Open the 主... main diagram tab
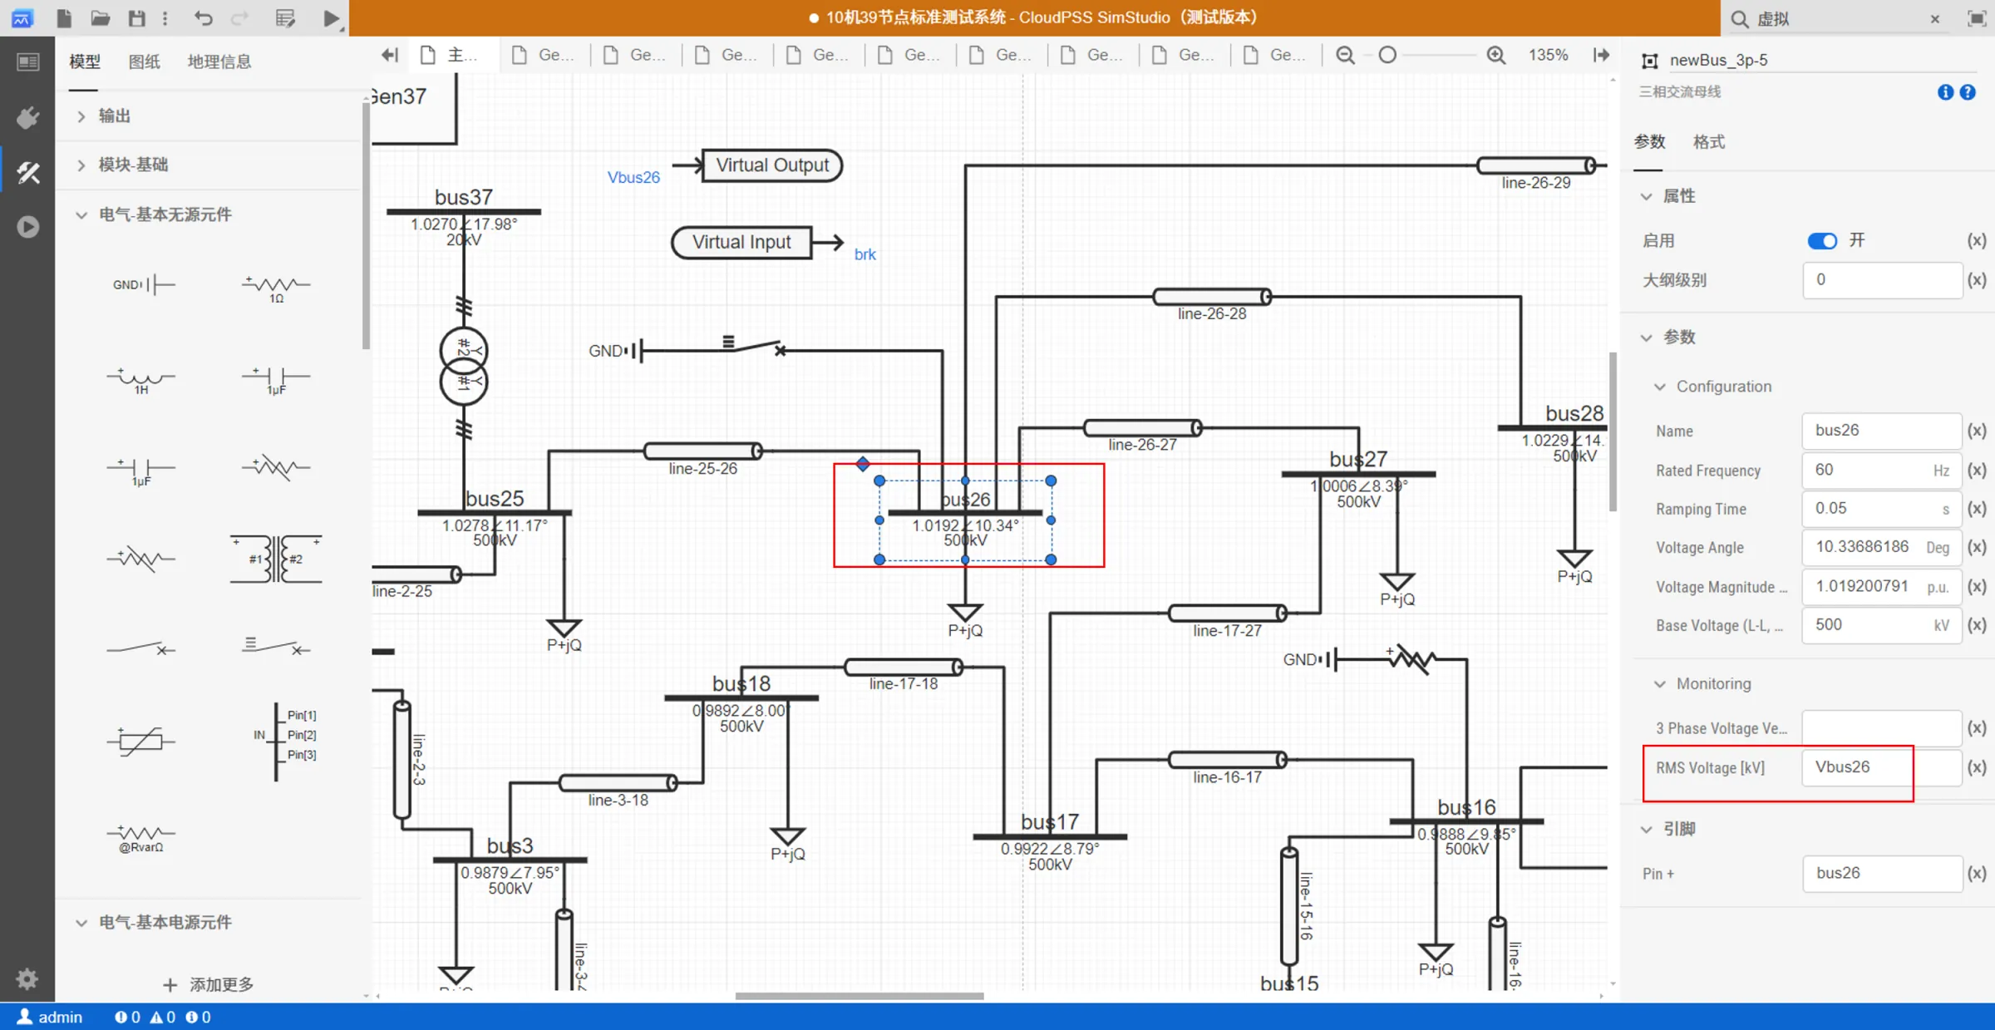 (451, 55)
